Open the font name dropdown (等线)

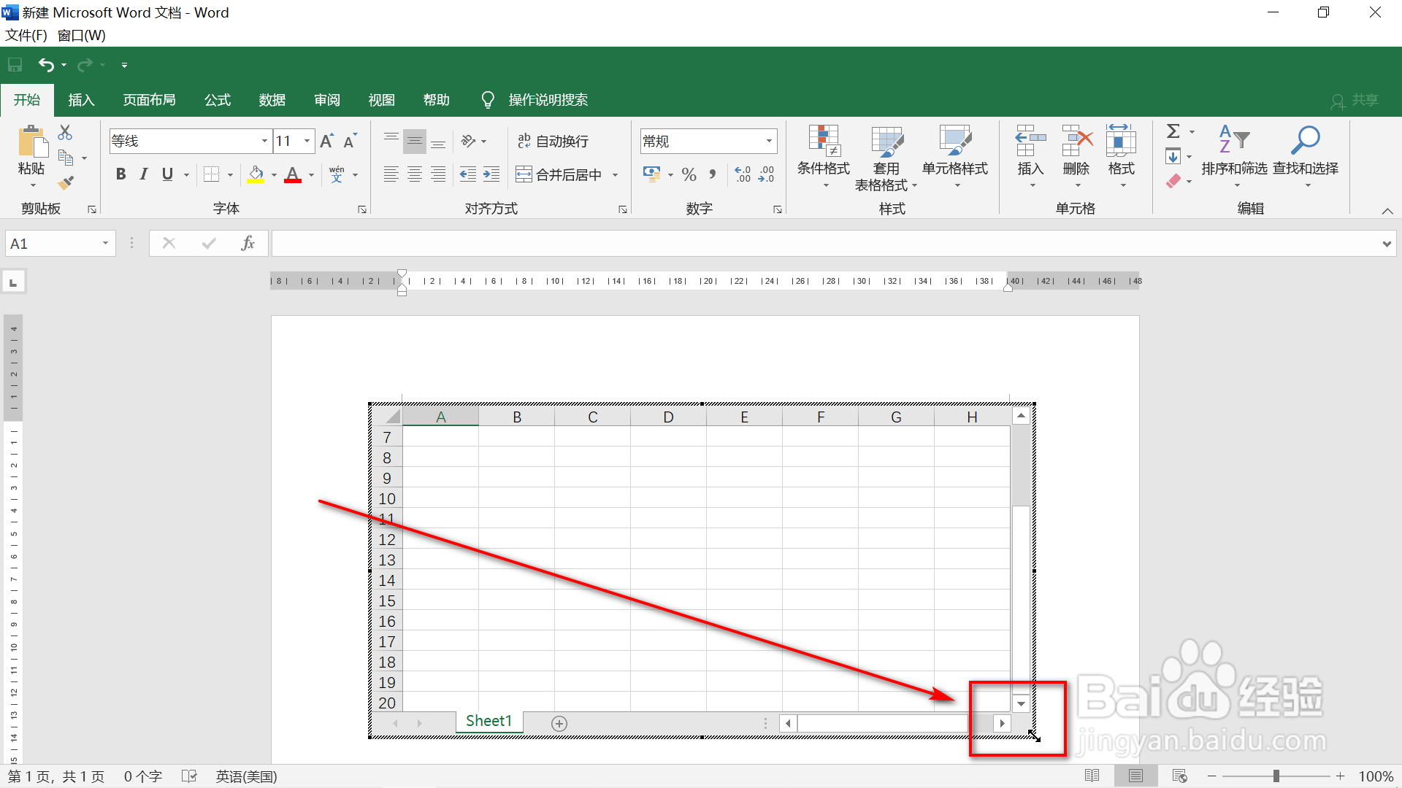coord(264,141)
